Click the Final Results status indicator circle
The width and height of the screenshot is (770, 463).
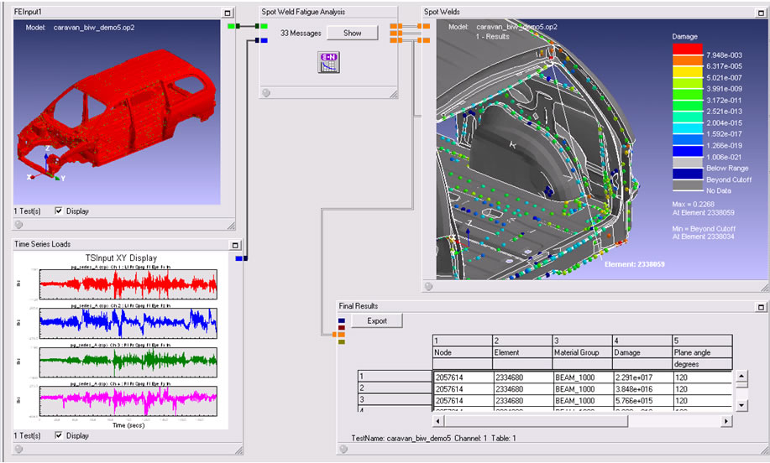tap(343, 449)
